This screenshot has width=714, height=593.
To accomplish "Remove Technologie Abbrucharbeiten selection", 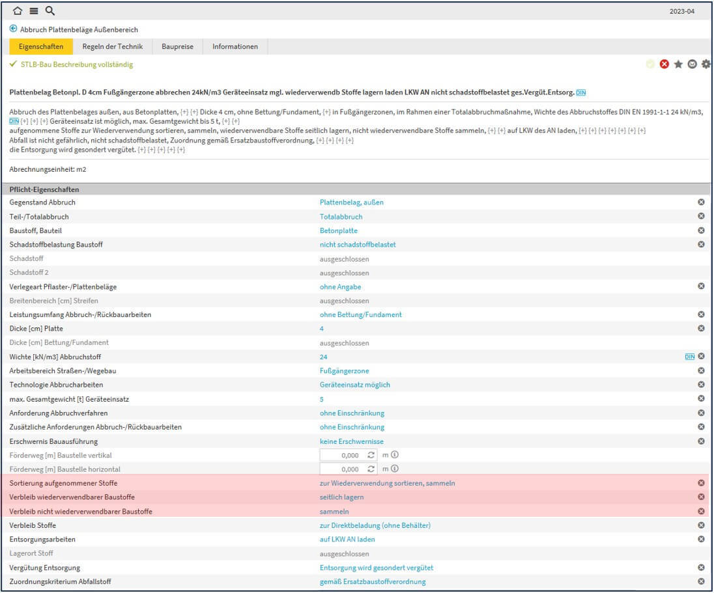I will pos(701,385).
